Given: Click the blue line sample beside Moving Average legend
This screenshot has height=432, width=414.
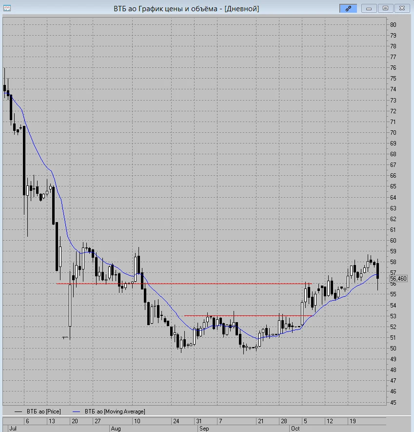Looking at the screenshot, I should click(x=76, y=411).
